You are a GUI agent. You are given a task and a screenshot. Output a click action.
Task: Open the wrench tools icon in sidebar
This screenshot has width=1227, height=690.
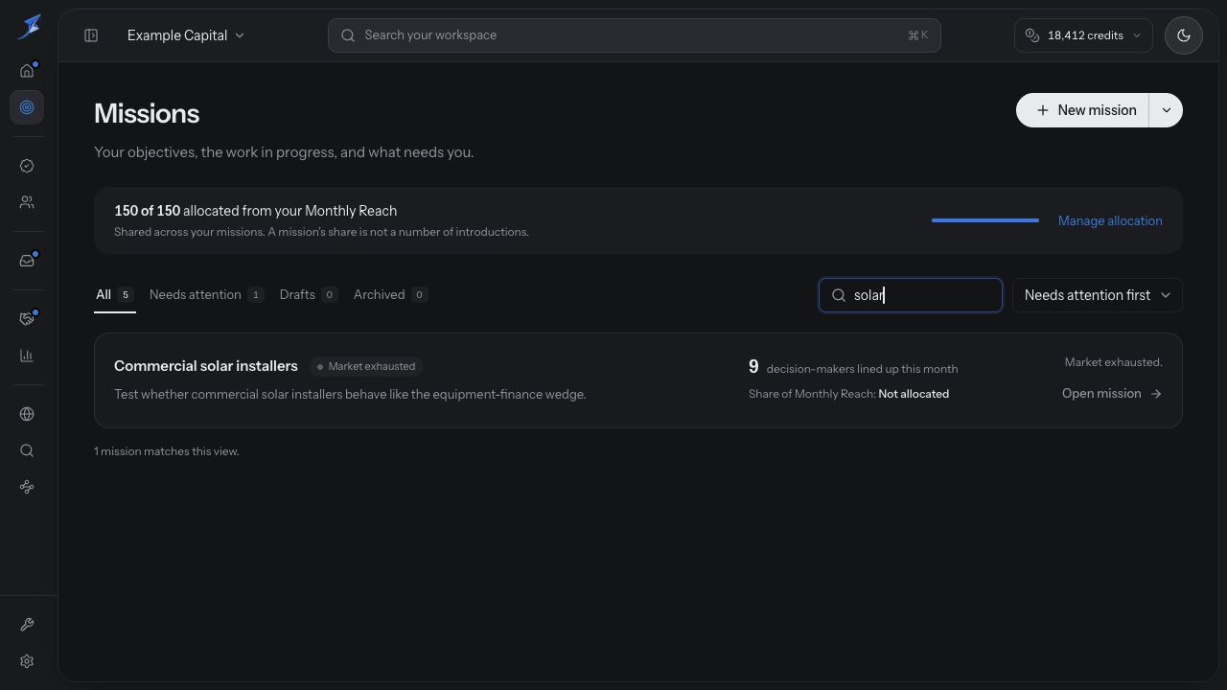click(x=27, y=625)
